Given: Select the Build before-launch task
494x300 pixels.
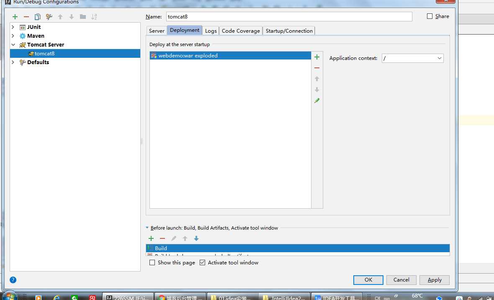Looking at the screenshot, I should pos(298,248).
